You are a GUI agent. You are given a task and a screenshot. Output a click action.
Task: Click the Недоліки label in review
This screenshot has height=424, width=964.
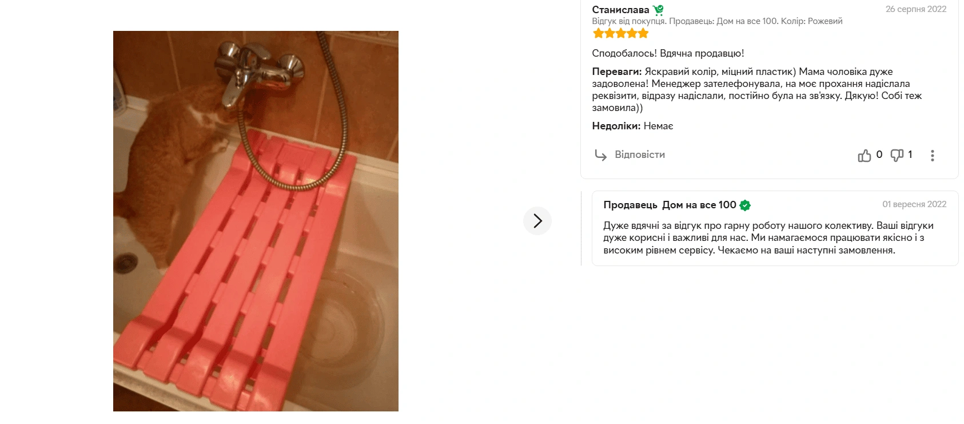point(616,126)
